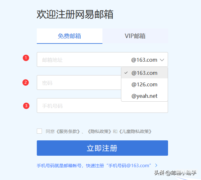Click the 立即注册 button

click(102, 148)
